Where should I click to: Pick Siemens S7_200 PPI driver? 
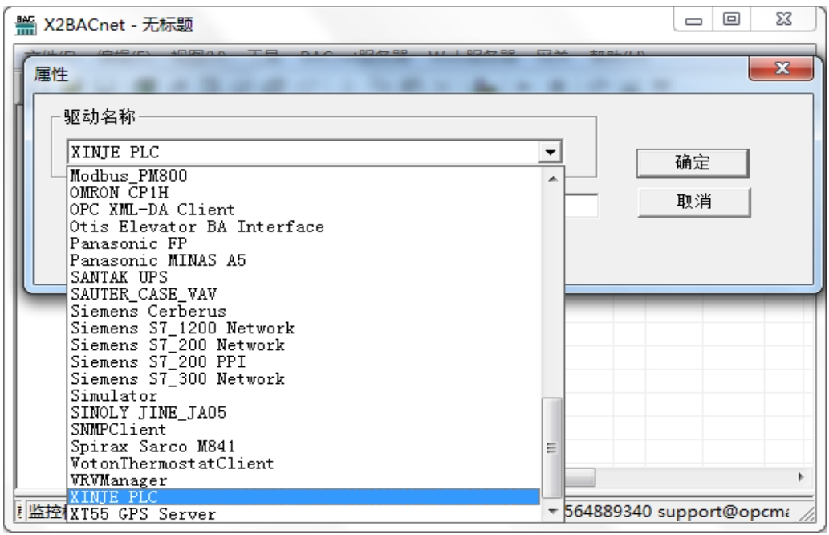coord(304,361)
